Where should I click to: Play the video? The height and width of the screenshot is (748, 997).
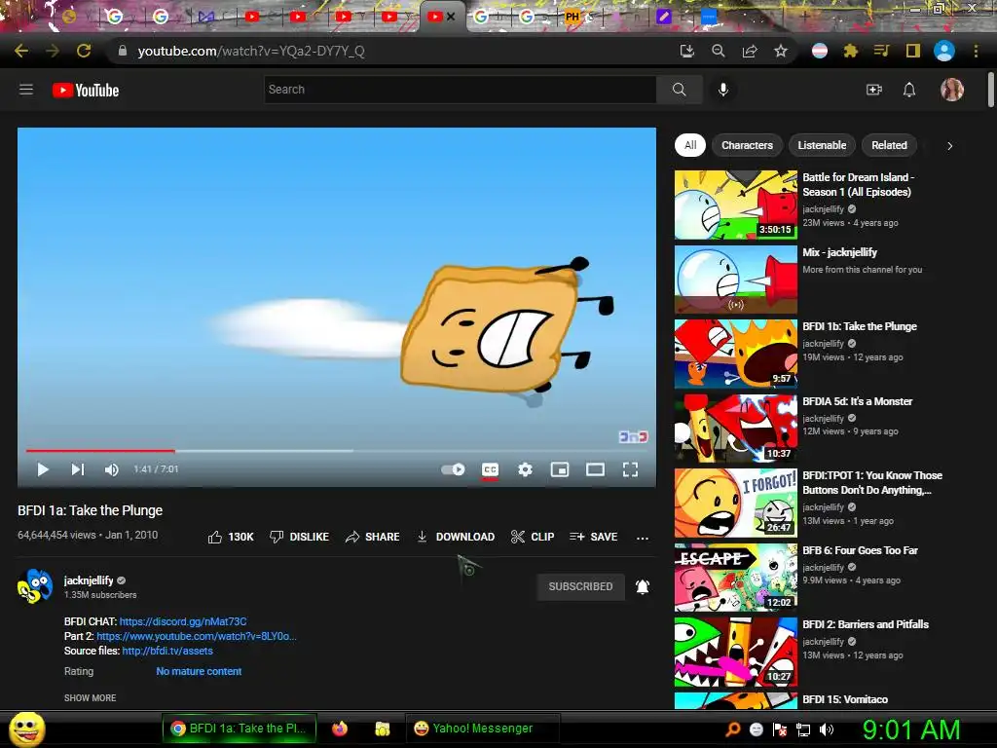coord(43,469)
